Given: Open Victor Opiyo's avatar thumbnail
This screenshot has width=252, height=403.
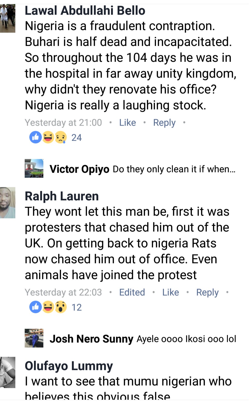Looking at the screenshot, I should click(34, 168).
